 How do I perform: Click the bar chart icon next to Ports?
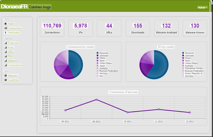click(x=5, y=47)
